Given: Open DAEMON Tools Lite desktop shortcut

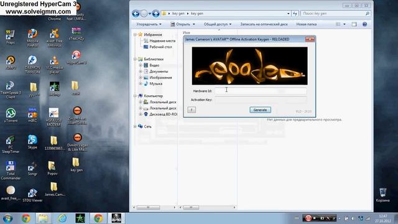Looking at the screenshot, I should pos(32,65).
